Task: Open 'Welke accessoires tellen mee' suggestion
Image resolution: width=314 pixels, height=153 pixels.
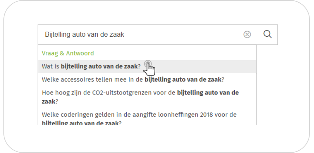Action: point(133,80)
